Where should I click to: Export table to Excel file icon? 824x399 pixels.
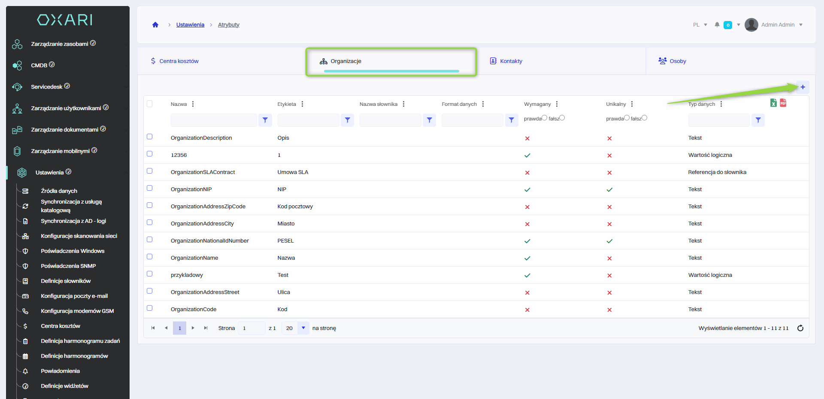[773, 103]
